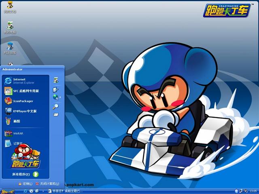Click the round blue system tray icon
Viewport: 259px width, 194px height.
coord(236,191)
